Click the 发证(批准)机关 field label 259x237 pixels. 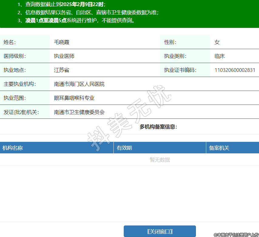(x=21, y=112)
